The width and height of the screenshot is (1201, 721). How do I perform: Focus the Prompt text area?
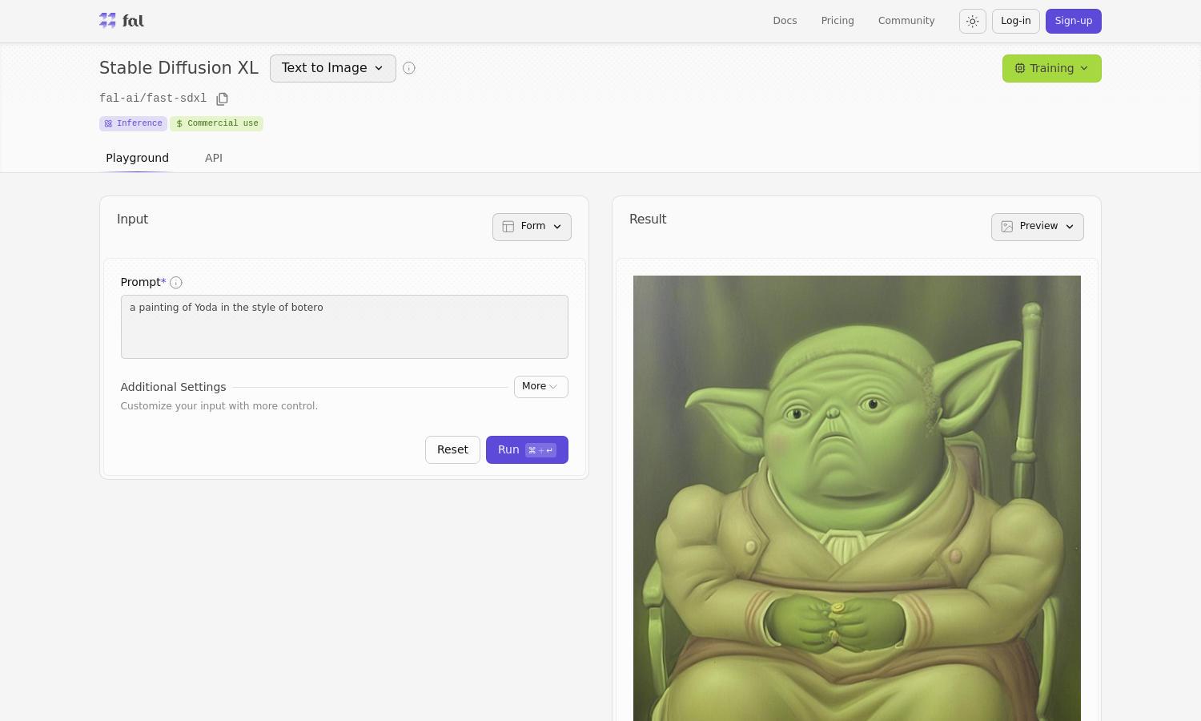344,327
